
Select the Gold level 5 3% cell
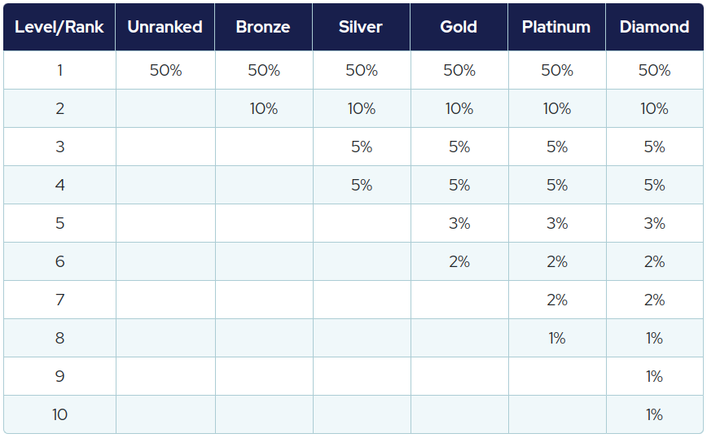459,223
